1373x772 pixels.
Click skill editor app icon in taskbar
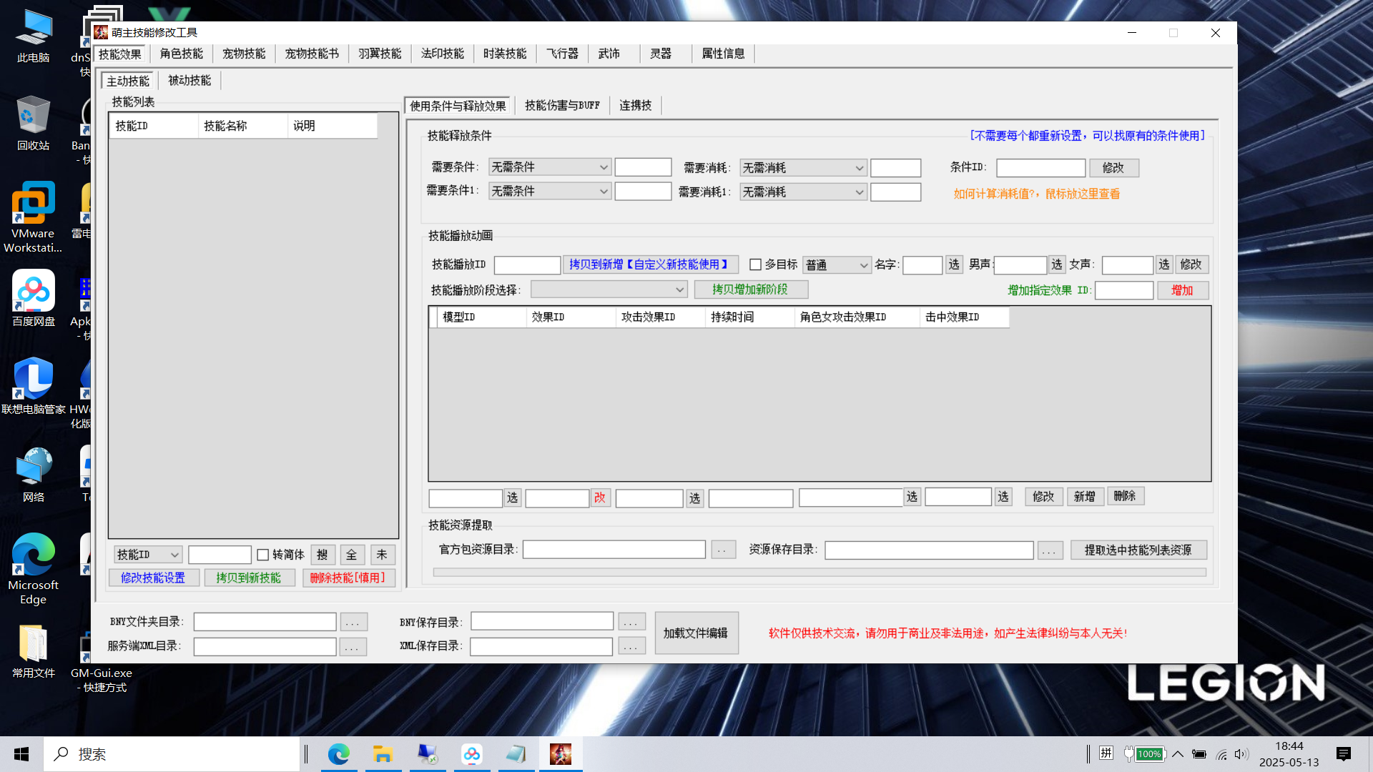click(x=561, y=754)
